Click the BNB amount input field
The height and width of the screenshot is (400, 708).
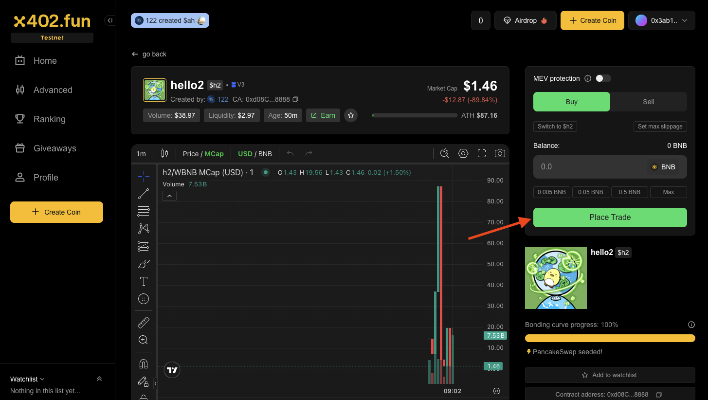click(x=589, y=167)
